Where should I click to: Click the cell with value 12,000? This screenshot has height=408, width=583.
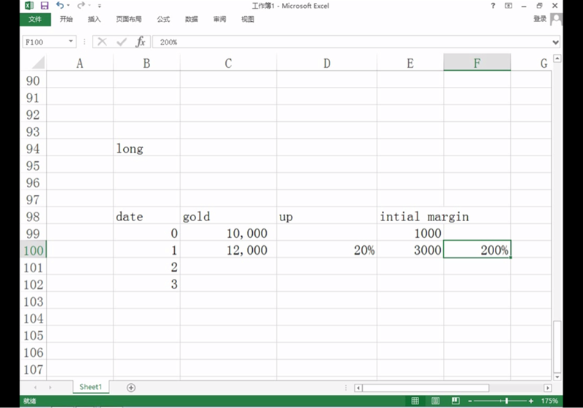click(x=228, y=250)
